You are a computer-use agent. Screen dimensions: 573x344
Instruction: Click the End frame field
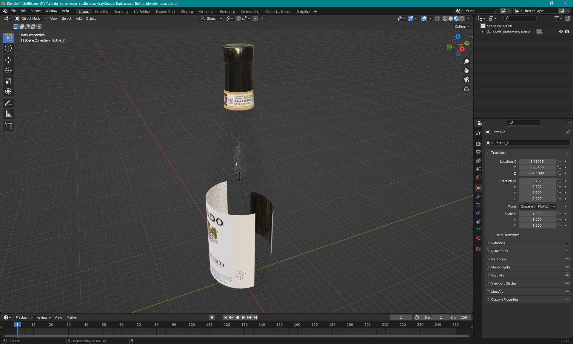(459, 317)
